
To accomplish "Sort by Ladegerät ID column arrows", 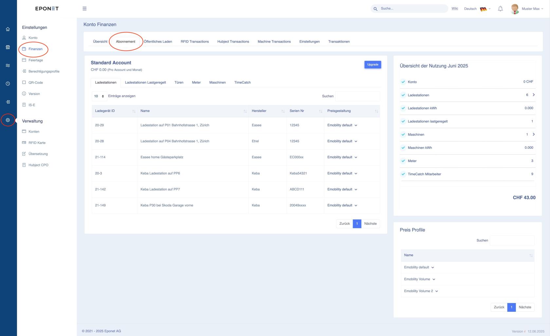I will 134,111.
